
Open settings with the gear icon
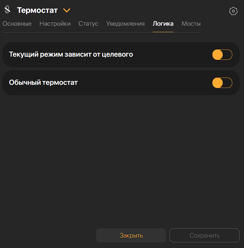click(x=233, y=11)
